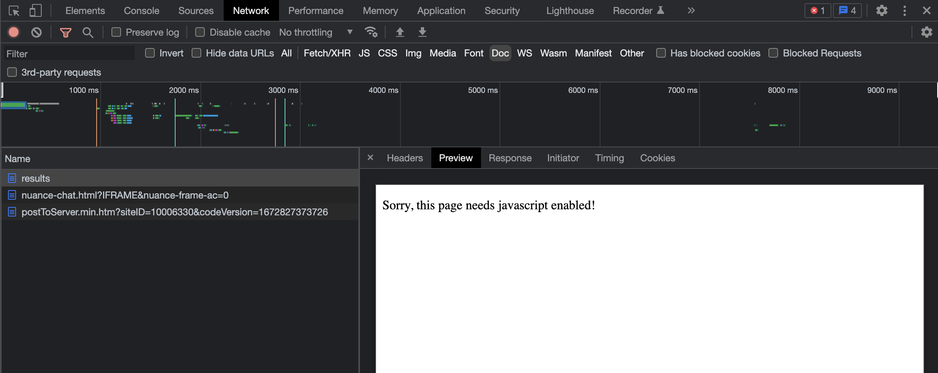The image size is (938, 373).
Task: Select the nuance-chat.html request row
Action: (180, 195)
